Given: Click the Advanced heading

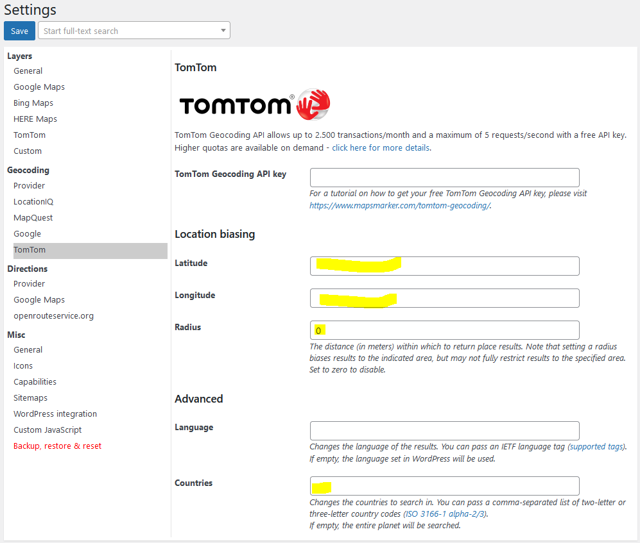Looking at the screenshot, I should click(x=199, y=399).
